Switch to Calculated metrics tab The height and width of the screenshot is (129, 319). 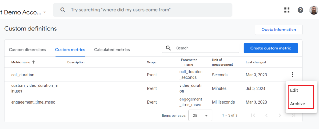(112, 50)
